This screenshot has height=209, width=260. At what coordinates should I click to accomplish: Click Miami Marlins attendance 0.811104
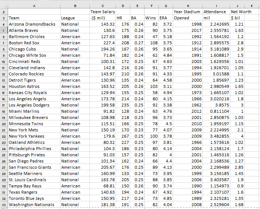coord(216,111)
